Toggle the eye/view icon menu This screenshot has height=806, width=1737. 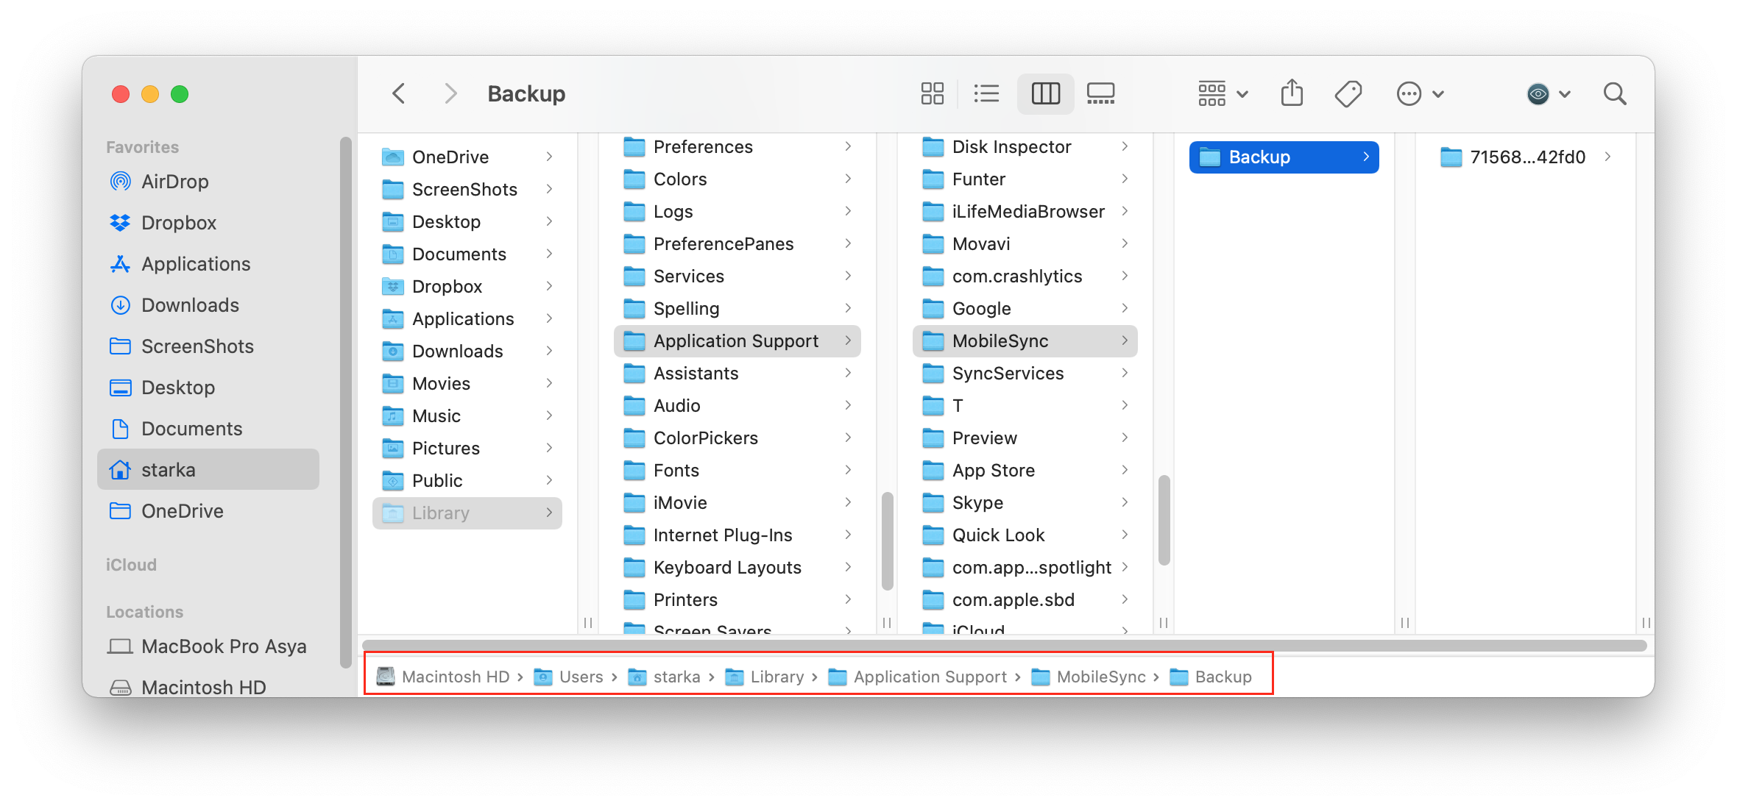coord(1546,93)
